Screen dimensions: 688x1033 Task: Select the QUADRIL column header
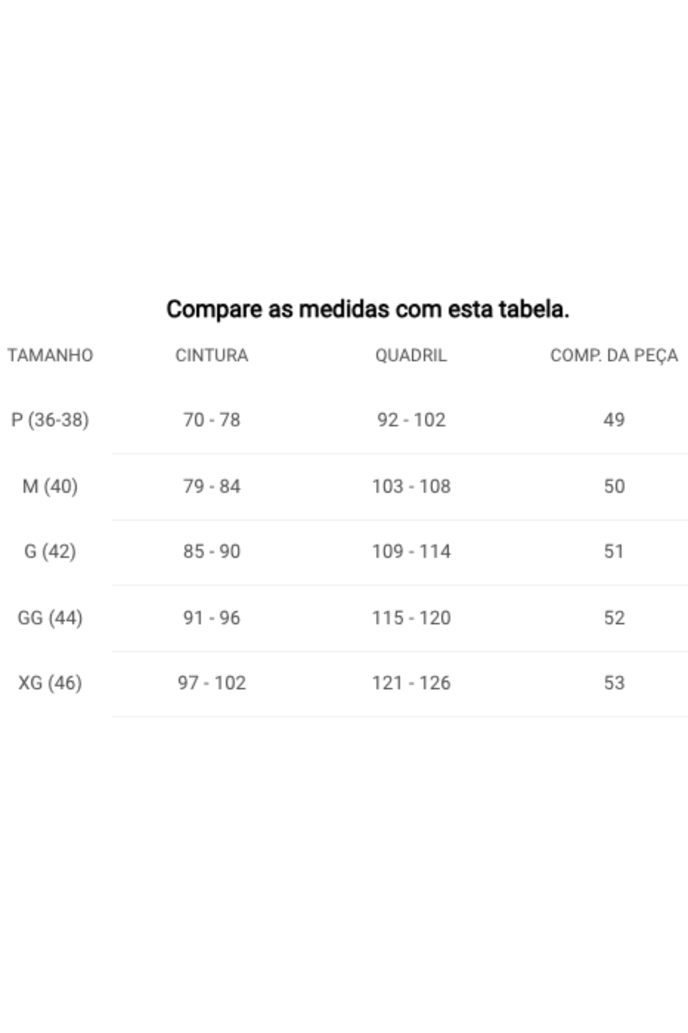tap(411, 355)
